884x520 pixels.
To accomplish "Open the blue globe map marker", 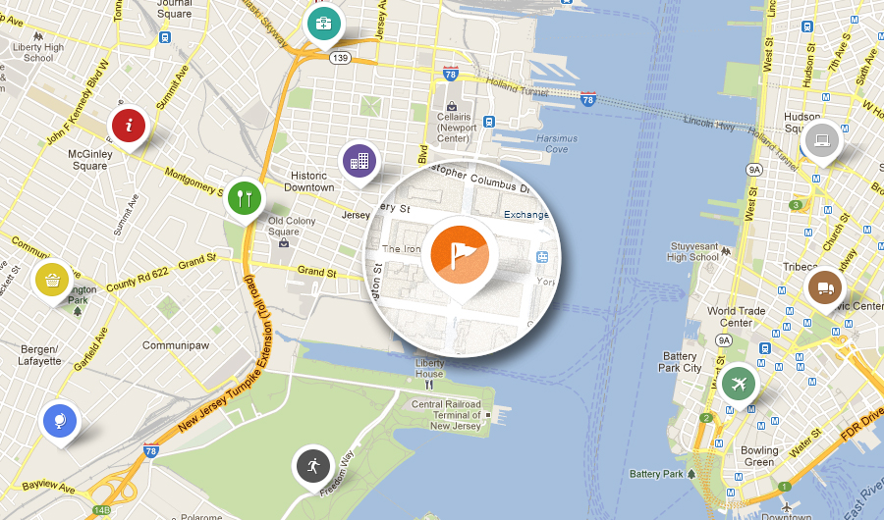I will [60, 422].
